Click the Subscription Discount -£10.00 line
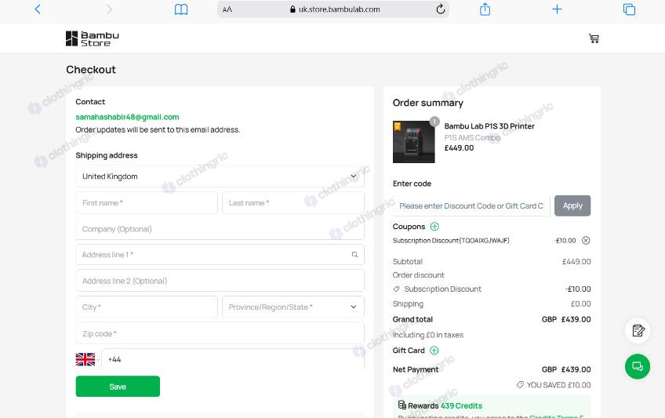The image size is (665, 418). tap(492, 289)
